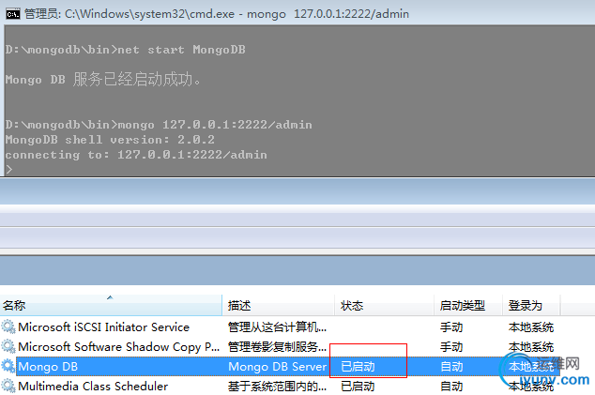
Task: Click 本地系统 in the Microsoft iSCSI Initiator row
Action: [531, 327]
